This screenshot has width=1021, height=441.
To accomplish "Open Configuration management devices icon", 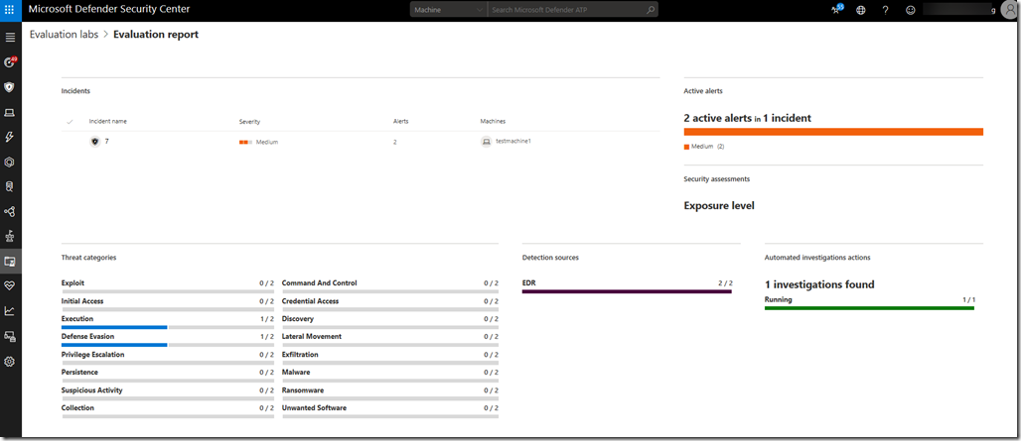I will click(x=10, y=336).
